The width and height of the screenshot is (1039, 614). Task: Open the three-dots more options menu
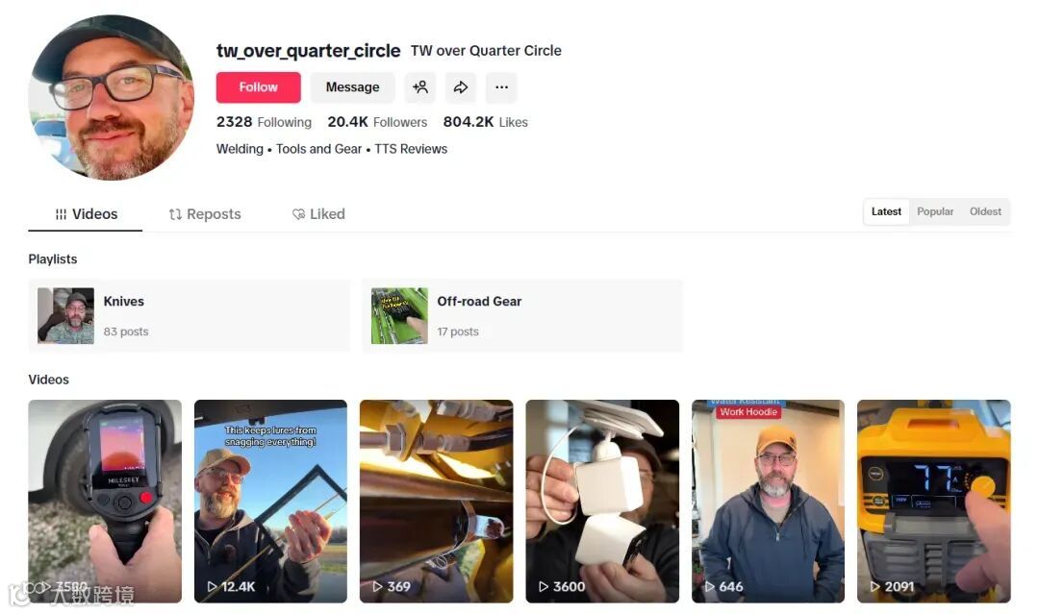[x=501, y=87]
